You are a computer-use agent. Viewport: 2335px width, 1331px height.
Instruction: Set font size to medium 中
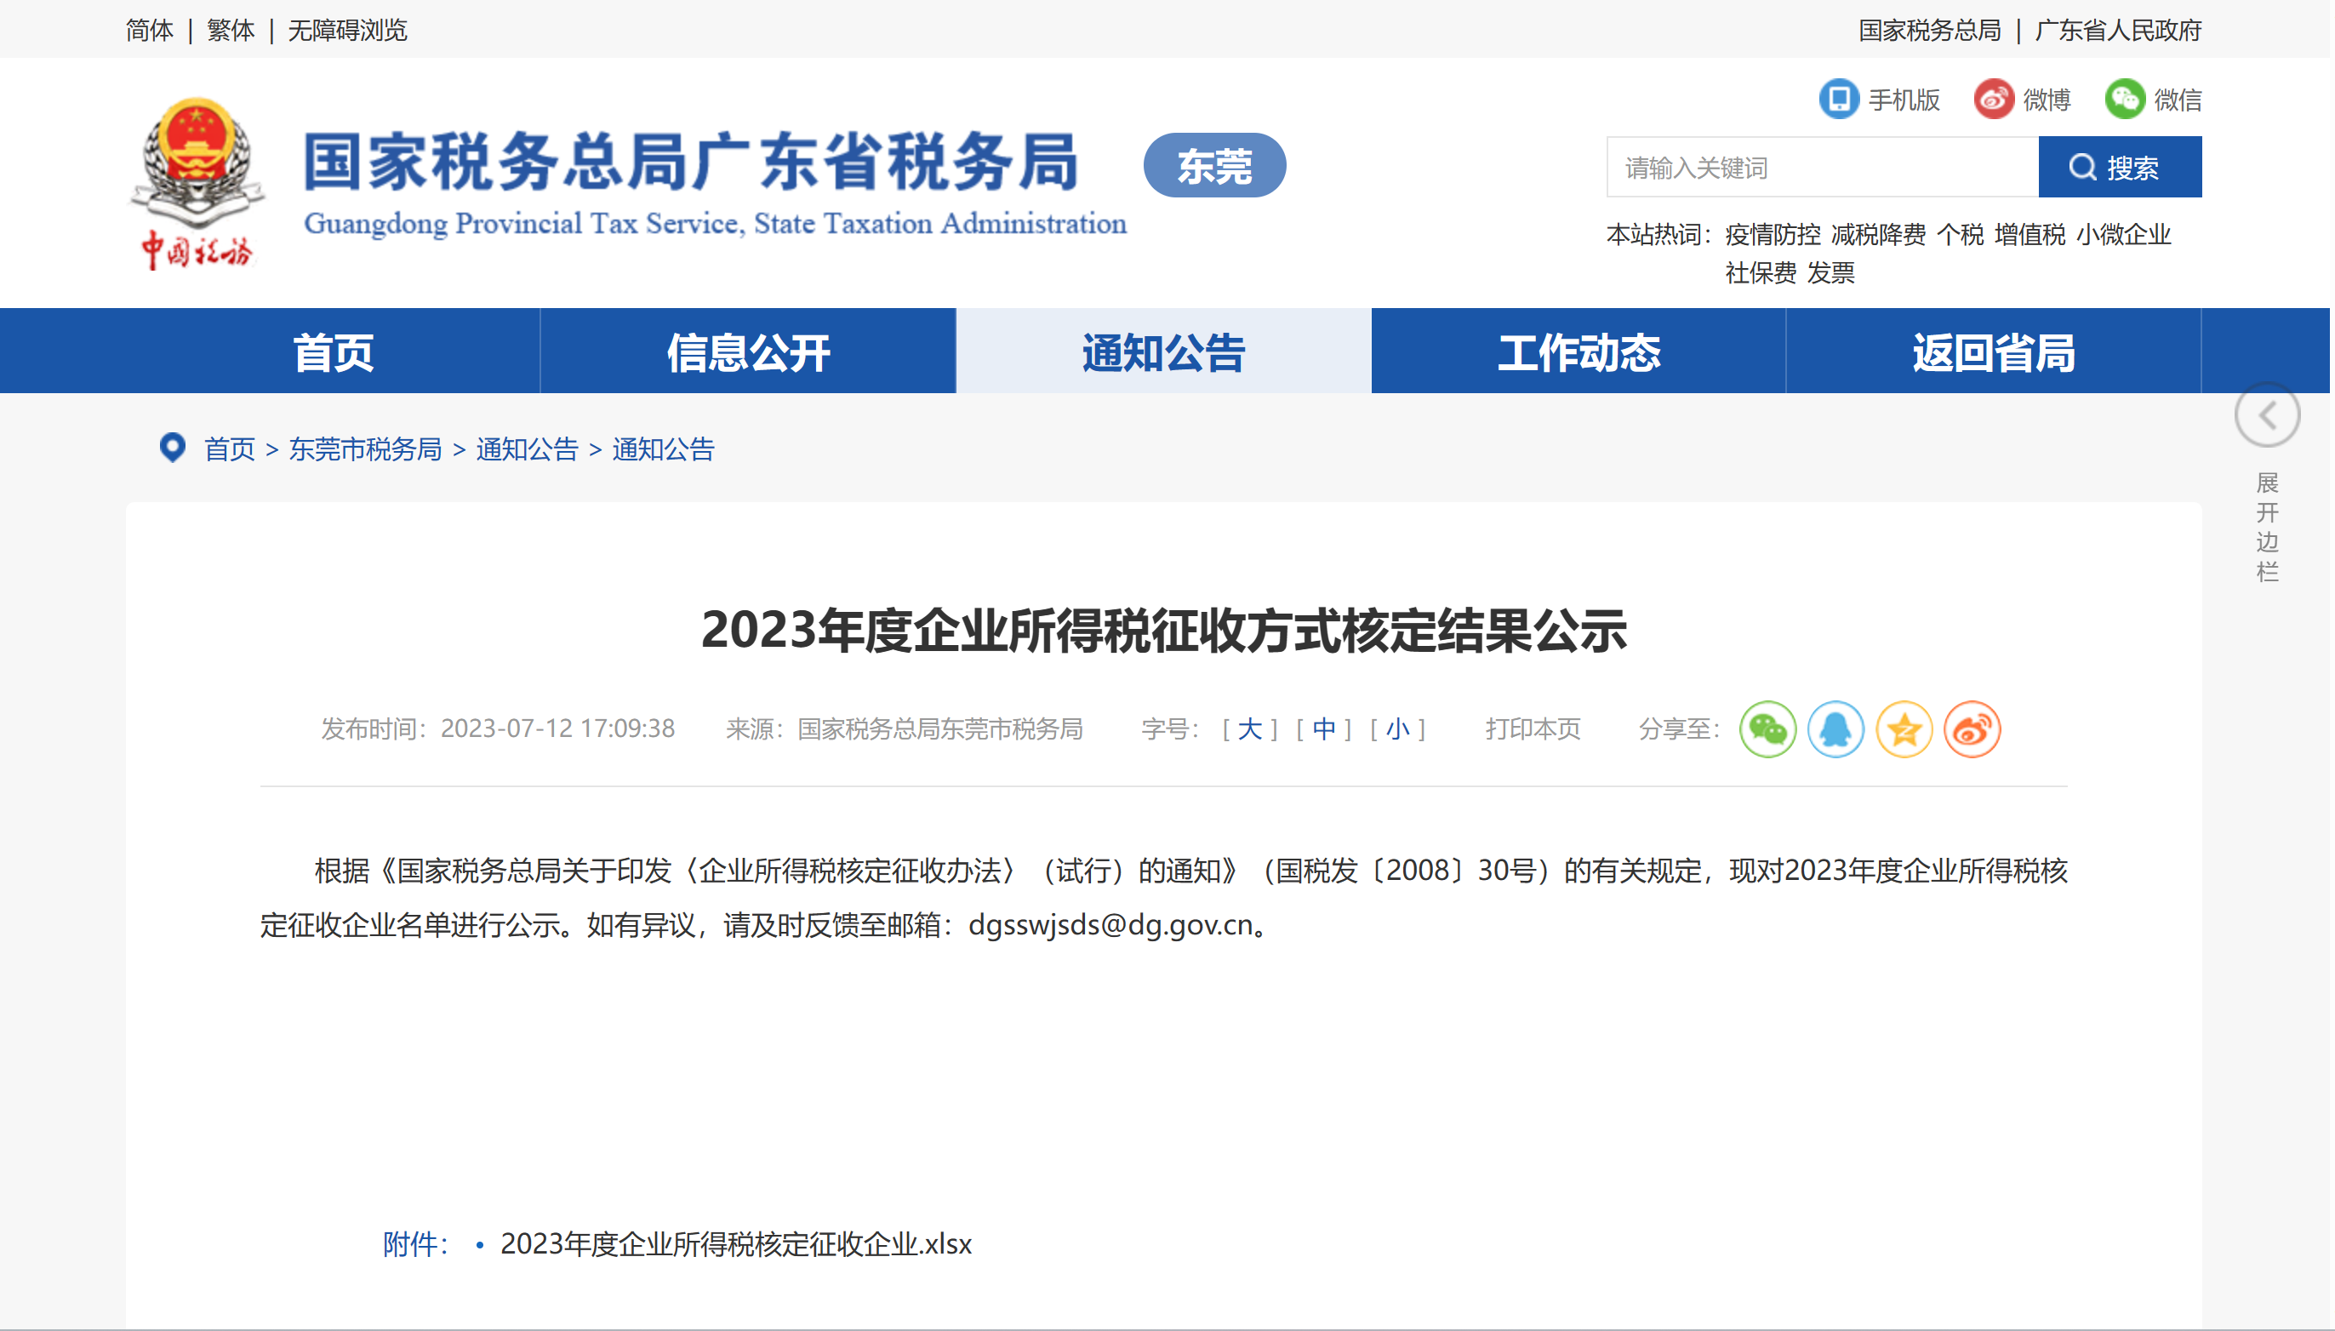pyautogui.click(x=1322, y=728)
